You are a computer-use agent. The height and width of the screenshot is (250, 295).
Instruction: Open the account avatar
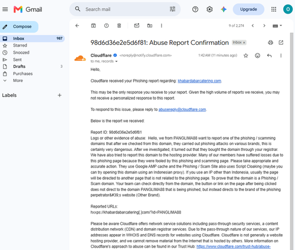pyautogui.click(x=288, y=9)
